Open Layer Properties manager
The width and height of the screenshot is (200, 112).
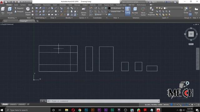pos(151,11)
